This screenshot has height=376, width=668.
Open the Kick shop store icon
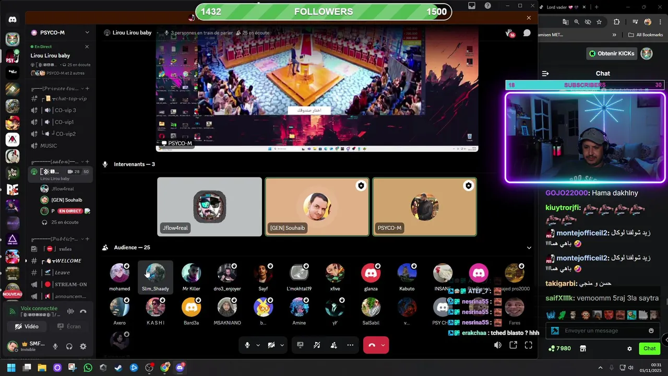pyautogui.click(x=583, y=348)
